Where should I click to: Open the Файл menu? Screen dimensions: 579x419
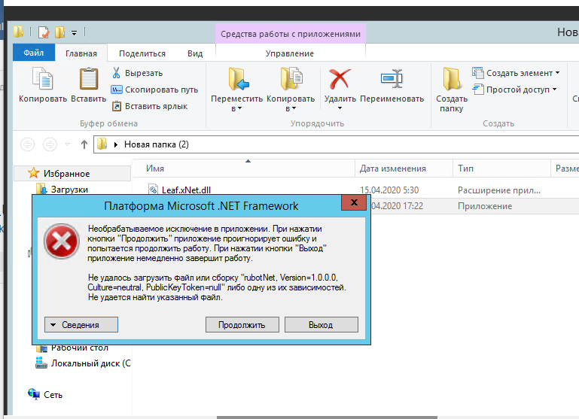[34, 53]
